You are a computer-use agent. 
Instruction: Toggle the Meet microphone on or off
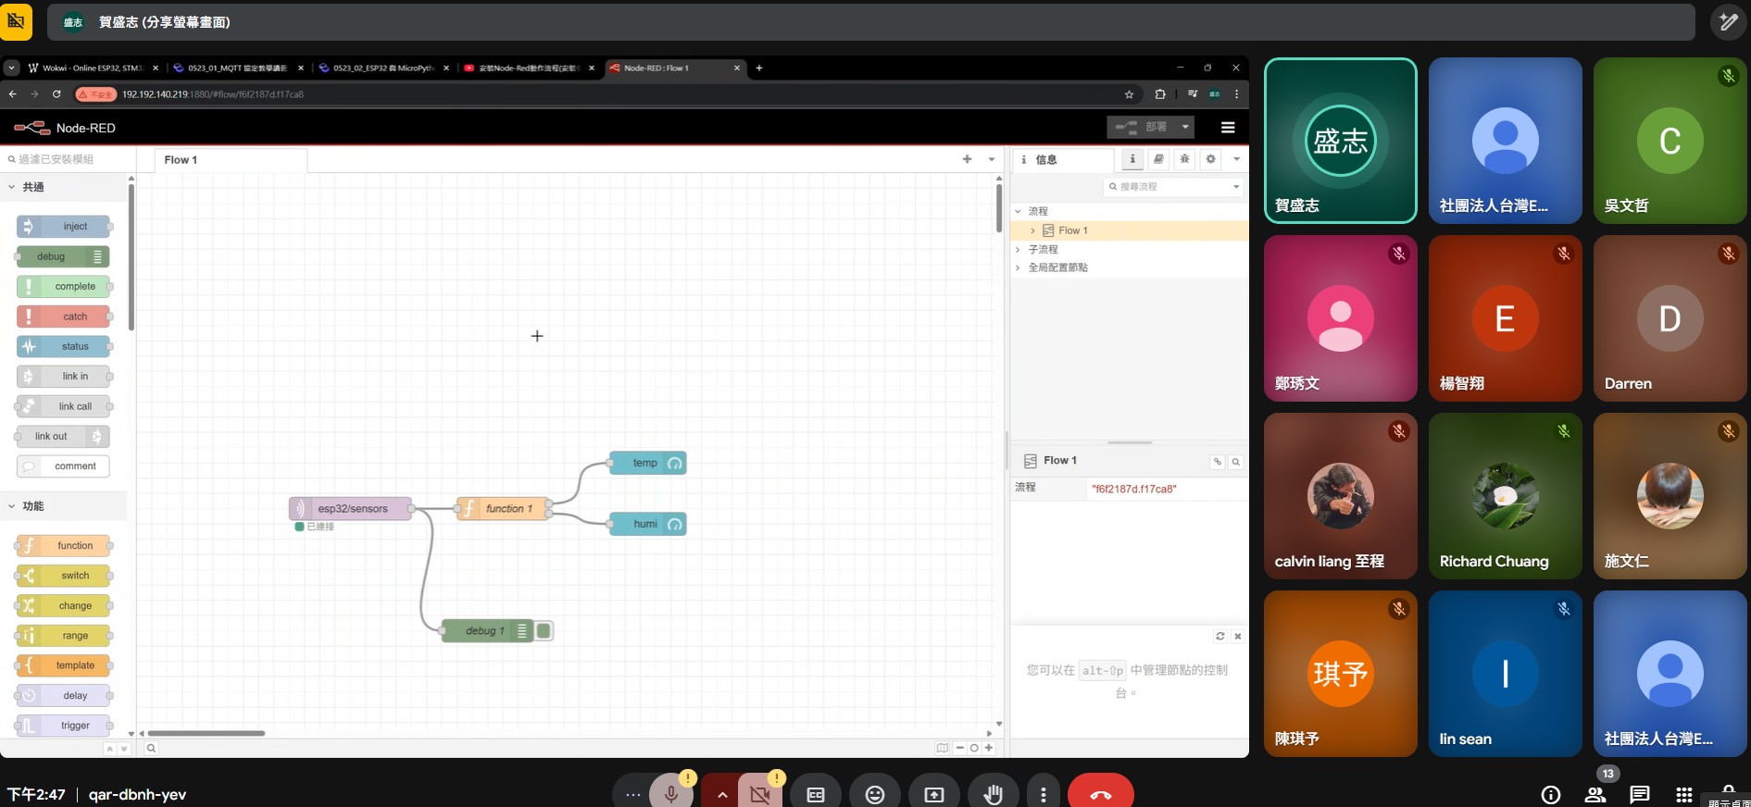[671, 794]
